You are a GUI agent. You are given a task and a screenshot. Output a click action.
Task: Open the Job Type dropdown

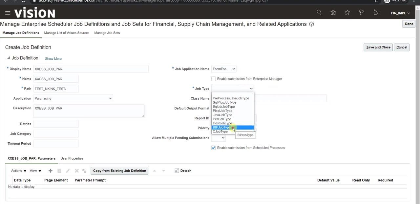[x=233, y=89]
